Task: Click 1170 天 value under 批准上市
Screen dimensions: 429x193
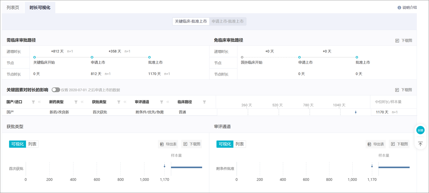Action: coord(154,74)
